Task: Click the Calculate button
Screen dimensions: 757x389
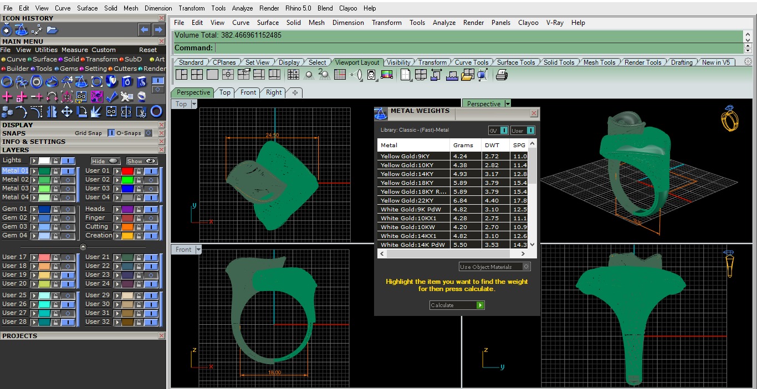Action: (x=457, y=305)
